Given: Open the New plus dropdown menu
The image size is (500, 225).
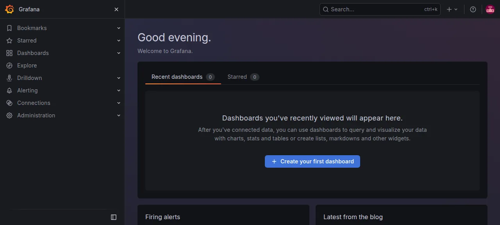Looking at the screenshot, I should [452, 9].
